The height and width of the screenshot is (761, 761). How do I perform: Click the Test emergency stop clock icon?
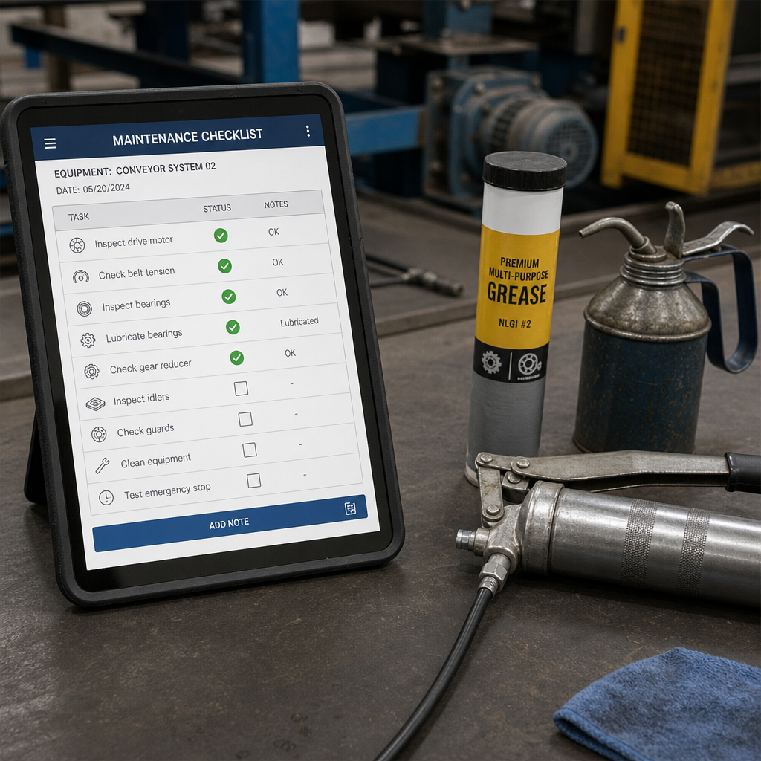(x=106, y=497)
